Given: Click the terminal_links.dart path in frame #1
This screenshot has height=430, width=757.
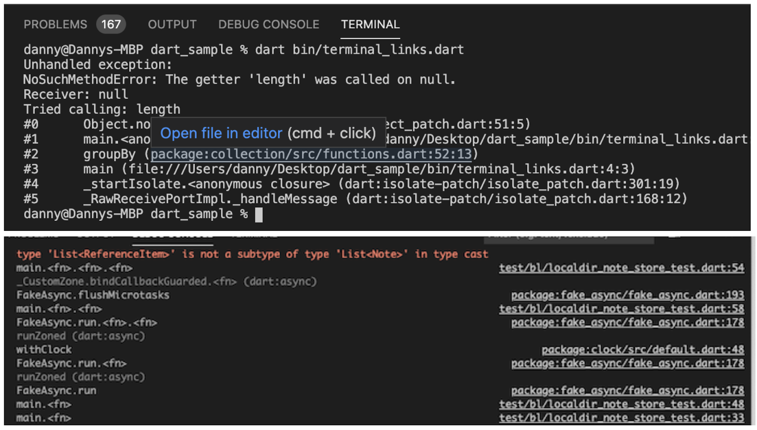Looking at the screenshot, I should tap(567, 139).
